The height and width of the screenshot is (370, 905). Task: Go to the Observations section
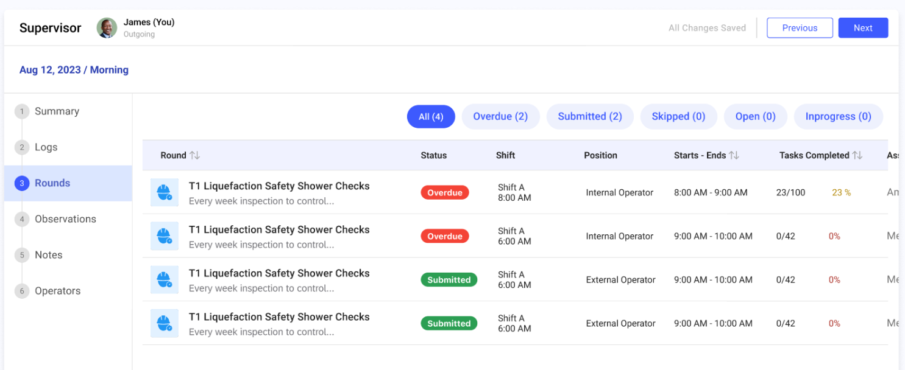(65, 219)
